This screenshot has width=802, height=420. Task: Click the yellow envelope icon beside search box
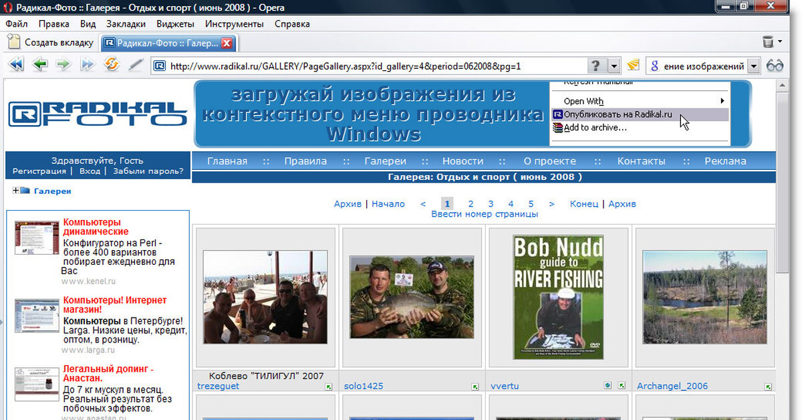(634, 66)
